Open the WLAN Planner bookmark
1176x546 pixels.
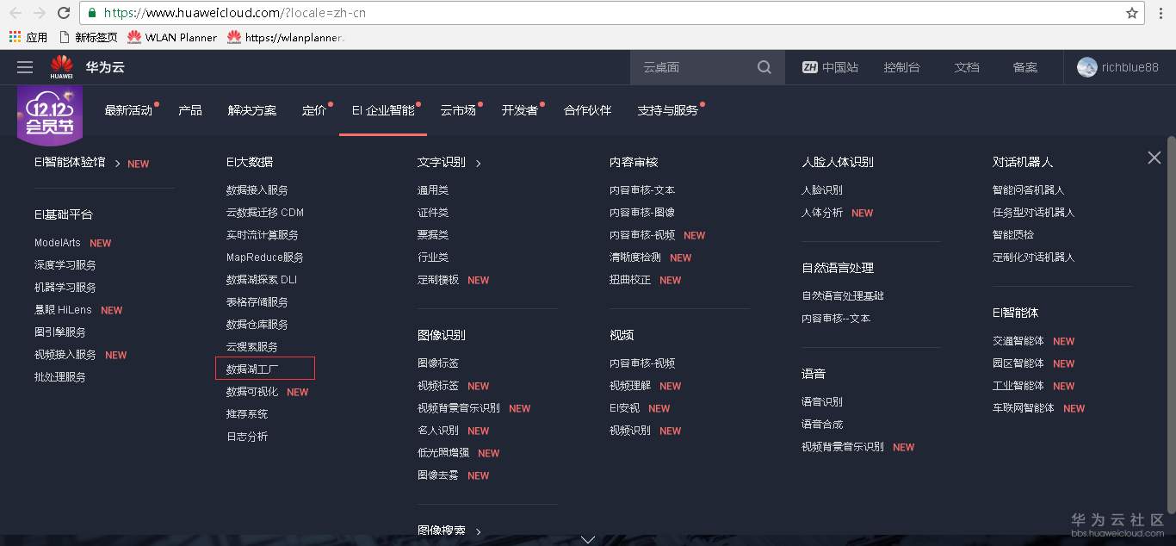click(x=172, y=37)
